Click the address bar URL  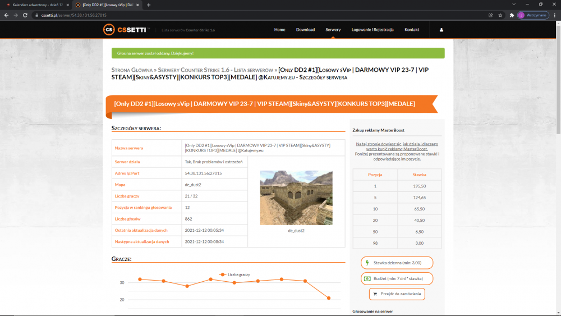click(x=73, y=15)
